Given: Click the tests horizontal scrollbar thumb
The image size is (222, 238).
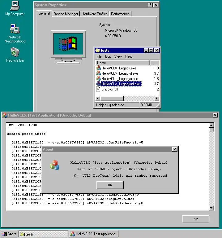Looking at the screenshot, I should click(112, 99).
